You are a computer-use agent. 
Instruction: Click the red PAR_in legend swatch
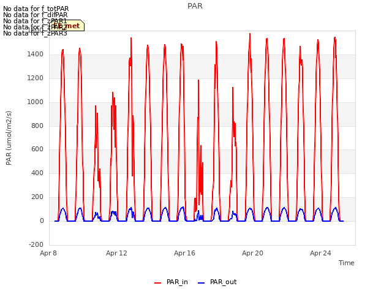158,283
